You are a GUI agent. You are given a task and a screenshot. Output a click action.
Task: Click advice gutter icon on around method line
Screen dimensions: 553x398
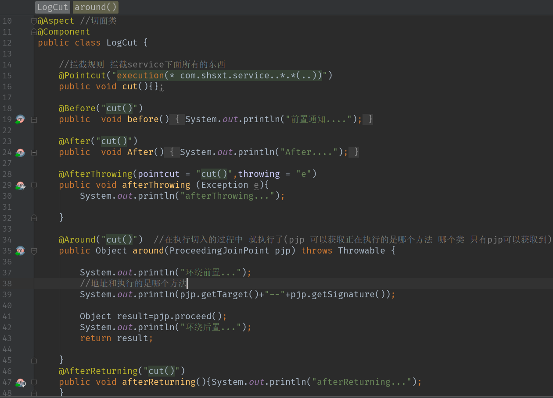tap(20, 251)
